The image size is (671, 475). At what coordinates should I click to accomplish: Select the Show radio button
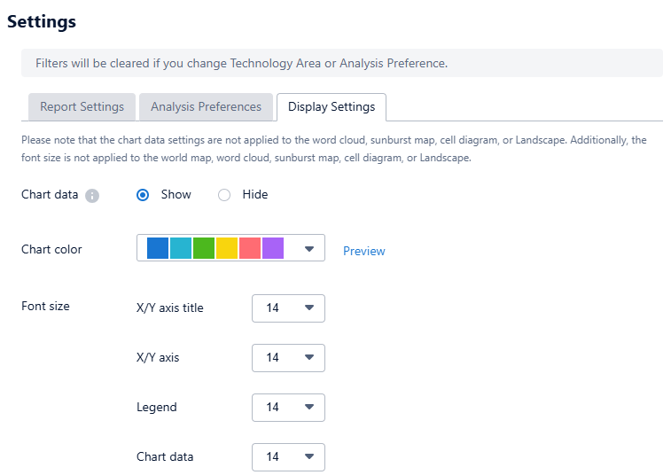coord(143,195)
